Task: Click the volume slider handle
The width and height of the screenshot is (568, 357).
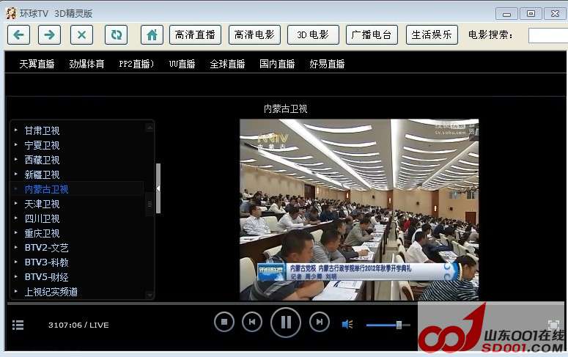Action: tap(399, 325)
